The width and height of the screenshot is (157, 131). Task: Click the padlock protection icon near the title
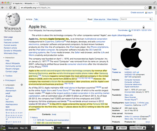pyautogui.click(x=143, y=27)
